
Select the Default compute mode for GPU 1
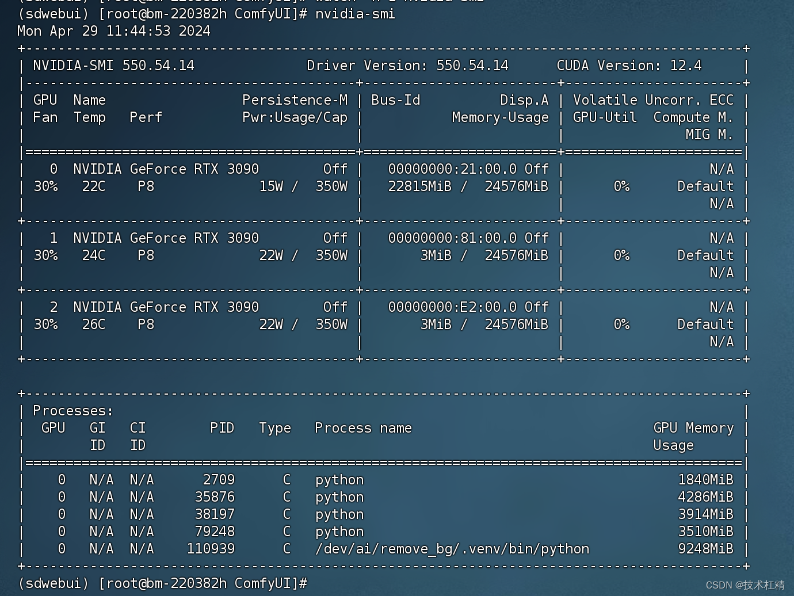pyautogui.click(x=705, y=255)
